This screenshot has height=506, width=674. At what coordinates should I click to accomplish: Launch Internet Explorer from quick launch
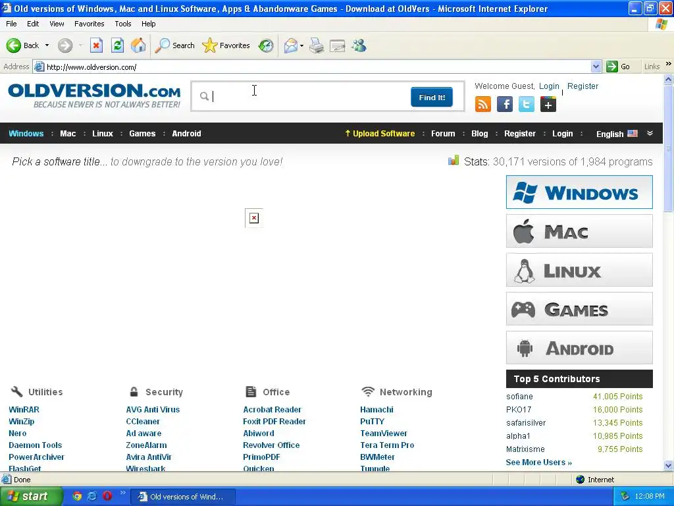(92, 496)
